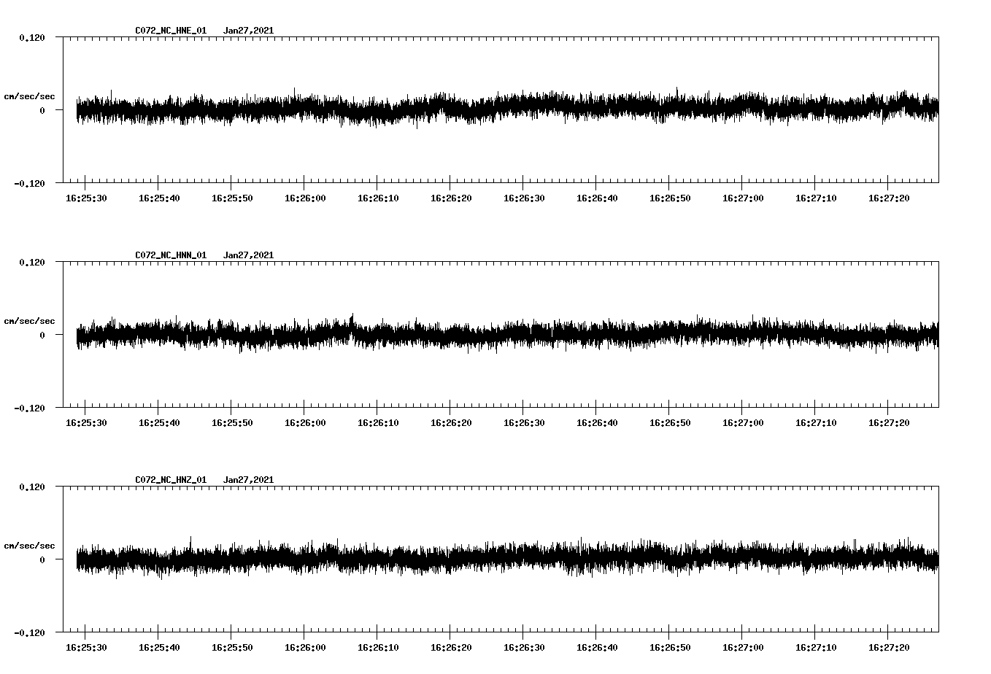Click the Jan27,2021 date label on top plot
The image size is (991, 674).
[249, 30]
